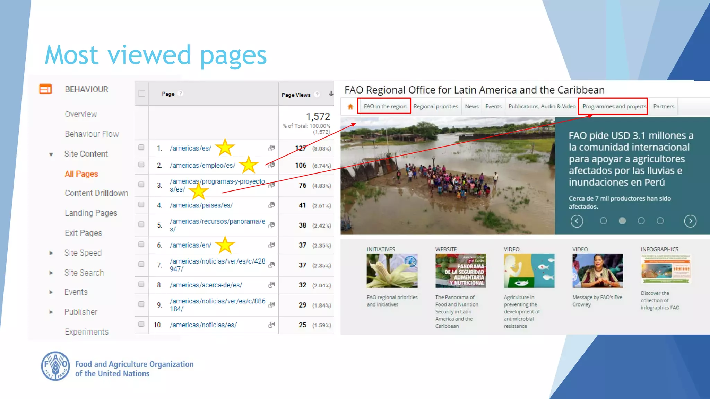This screenshot has height=399, width=710.
Task: Open /americas/es/ page link
Action: point(190,148)
